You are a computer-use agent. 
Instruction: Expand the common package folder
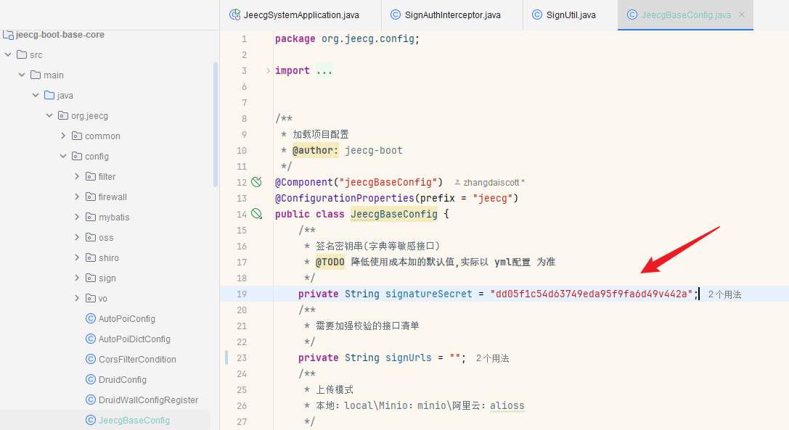point(63,136)
